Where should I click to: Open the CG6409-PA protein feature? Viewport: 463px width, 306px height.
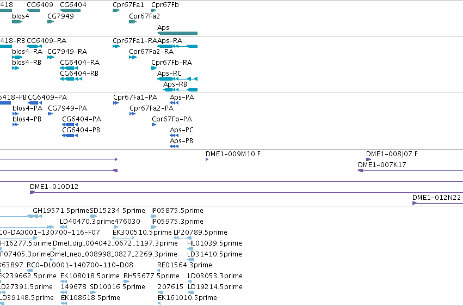point(35,103)
